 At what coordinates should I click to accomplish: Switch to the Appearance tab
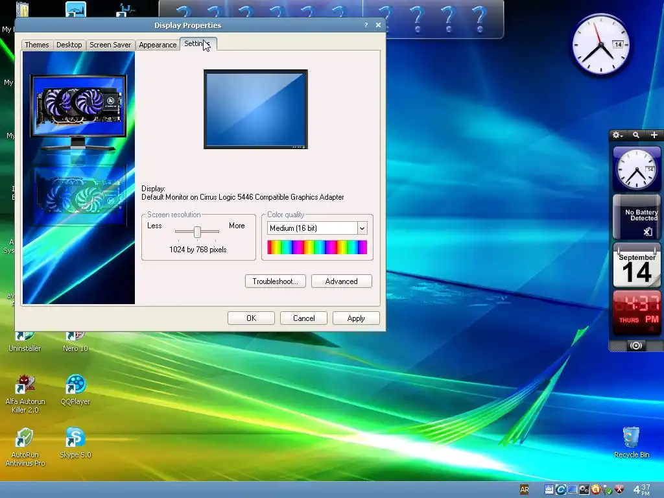coord(158,45)
